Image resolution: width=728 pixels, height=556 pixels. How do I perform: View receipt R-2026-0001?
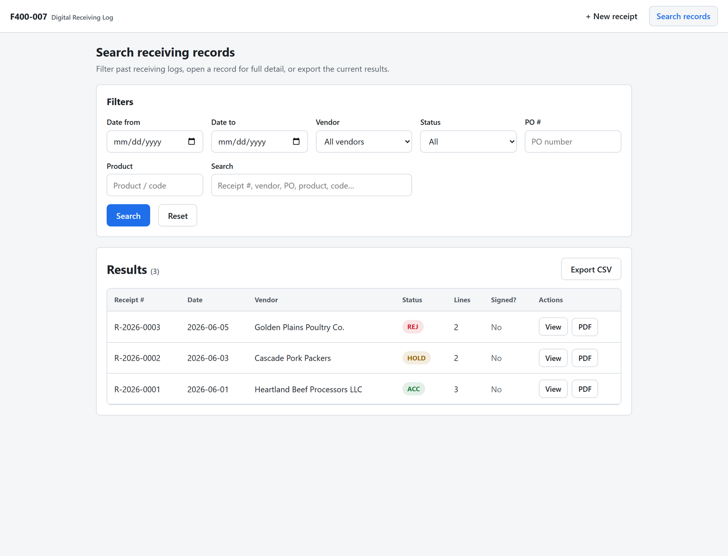(x=553, y=389)
